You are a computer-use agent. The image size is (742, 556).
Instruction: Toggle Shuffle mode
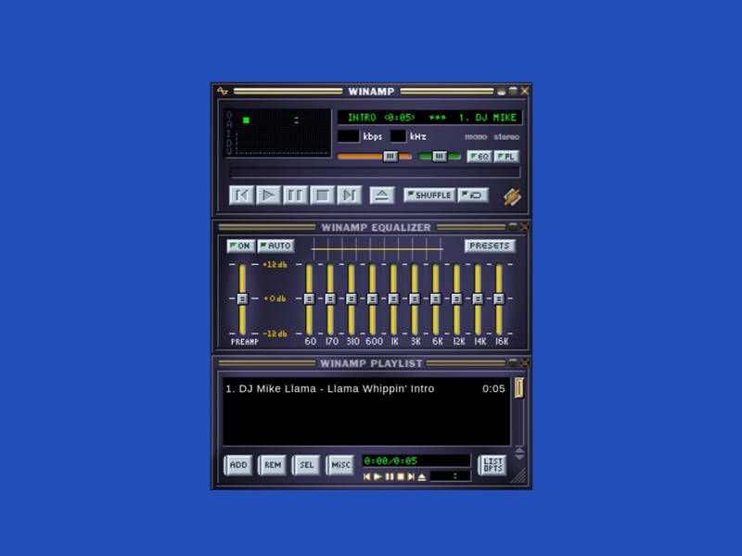[429, 196]
